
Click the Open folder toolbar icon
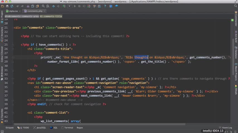point(3,6)
